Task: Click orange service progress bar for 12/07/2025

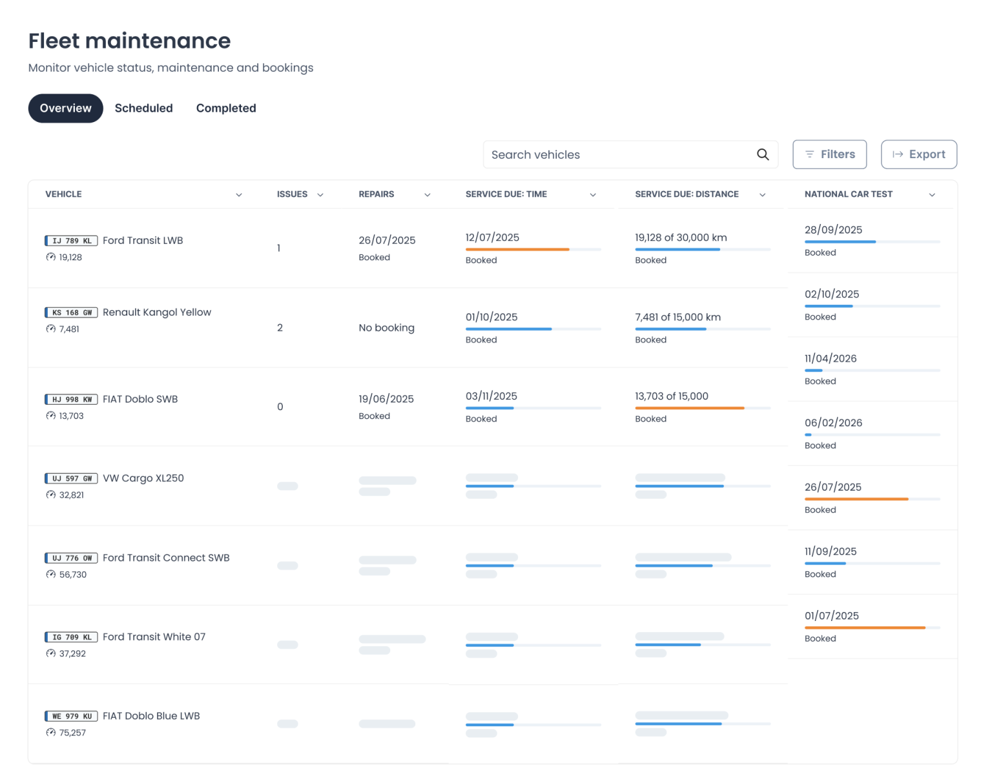Action: [x=517, y=249]
